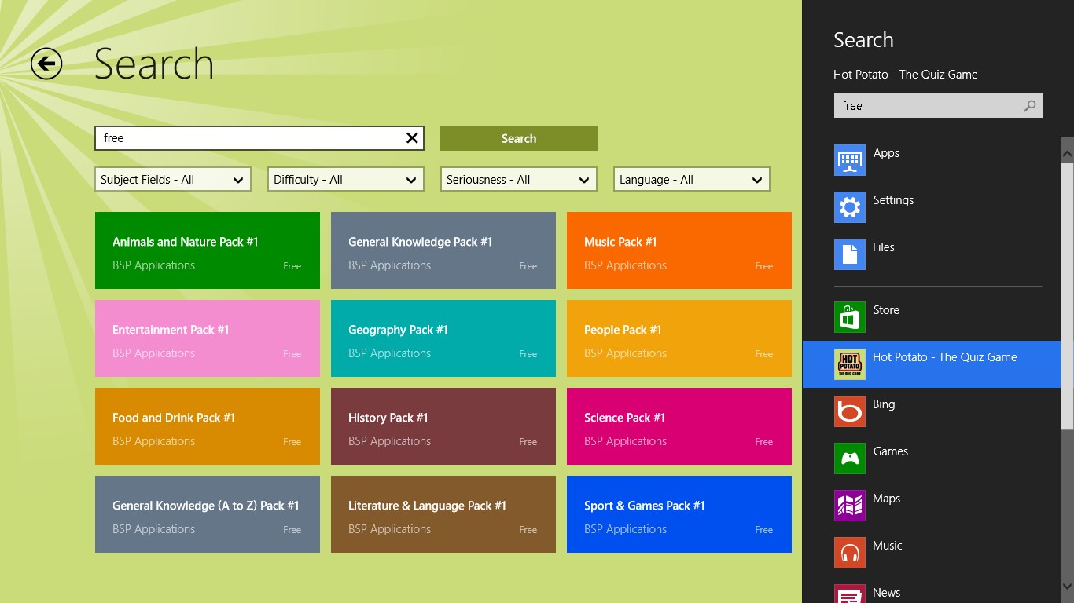1074x603 pixels.
Task: Select the Games controller icon
Action: point(850,459)
